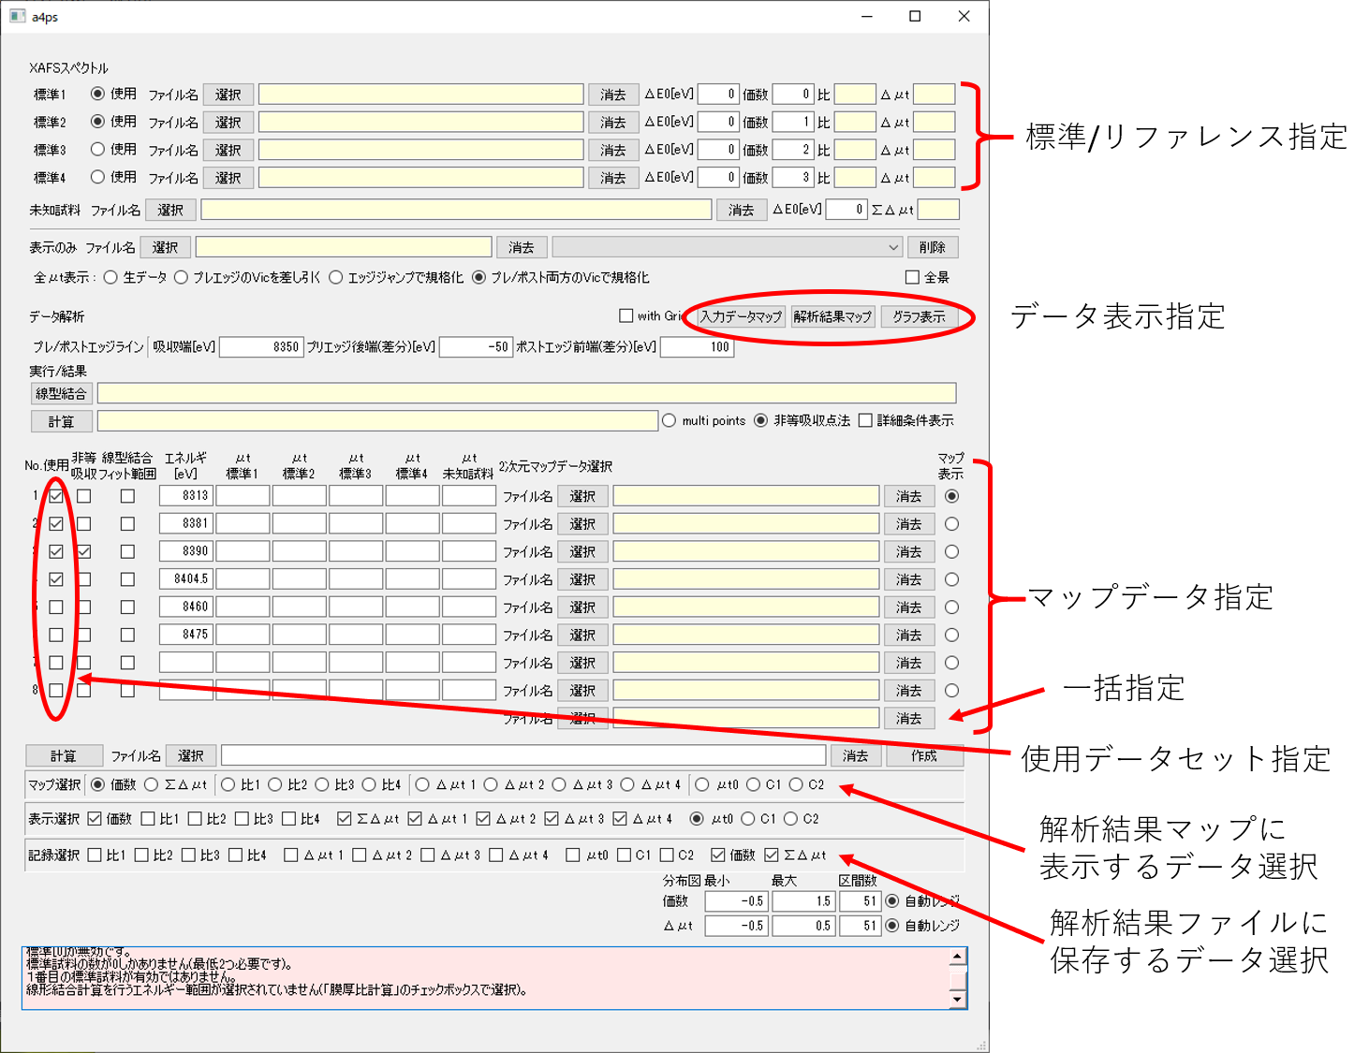Click the 解析結果マップ button
Viewport: 1369px width, 1053px height.
click(832, 316)
